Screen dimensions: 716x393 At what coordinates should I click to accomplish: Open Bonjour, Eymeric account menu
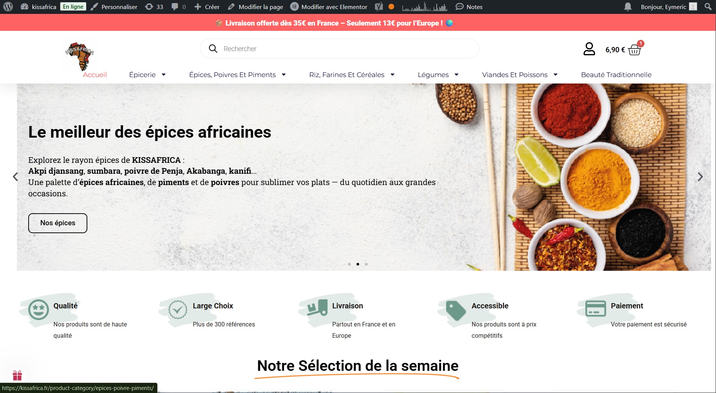[x=669, y=7]
